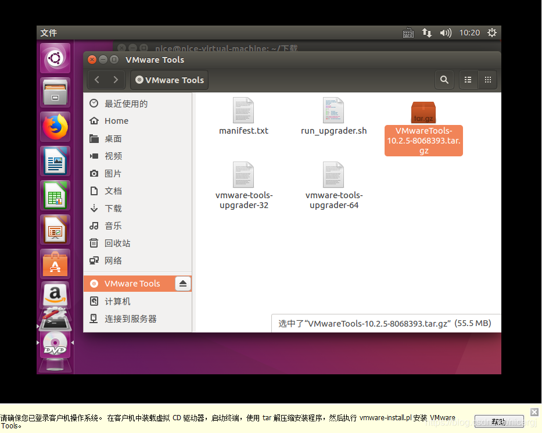Select the run_upgrader.sh script
The width and height of the screenshot is (542, 433).
pyautogui.click(x=333, y=116)
